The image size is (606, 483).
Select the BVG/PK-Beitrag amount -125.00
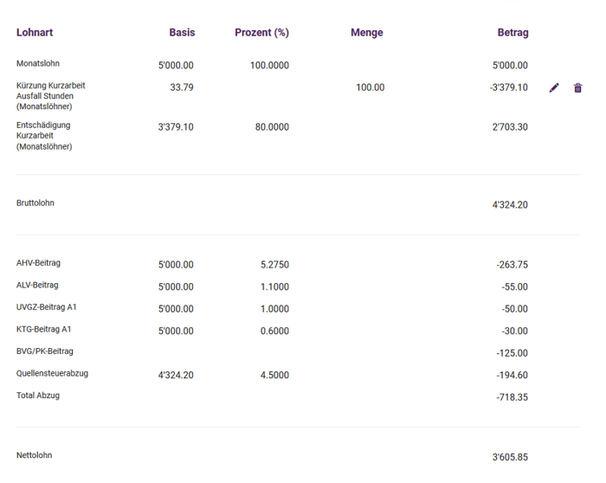(513, 353)
